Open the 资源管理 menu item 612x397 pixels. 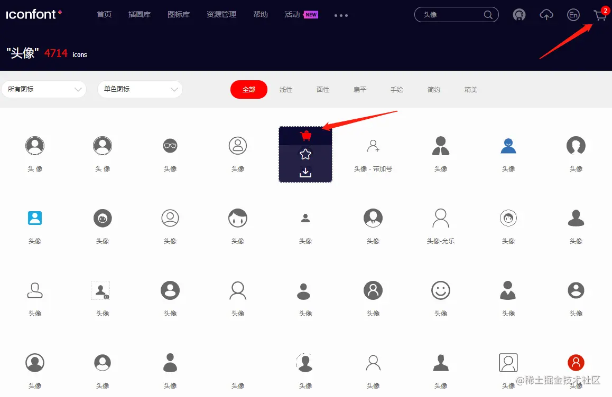point(221,14)
